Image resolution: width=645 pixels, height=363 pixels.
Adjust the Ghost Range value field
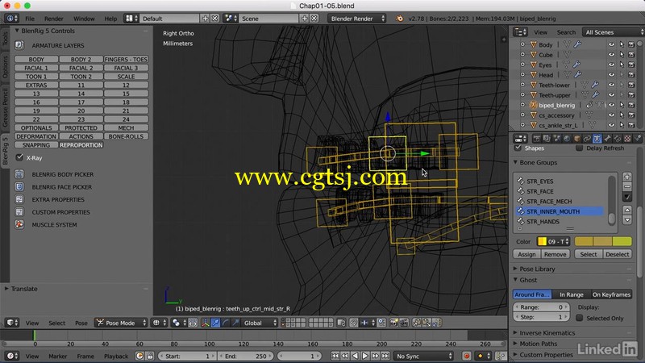tap(541, 307)
